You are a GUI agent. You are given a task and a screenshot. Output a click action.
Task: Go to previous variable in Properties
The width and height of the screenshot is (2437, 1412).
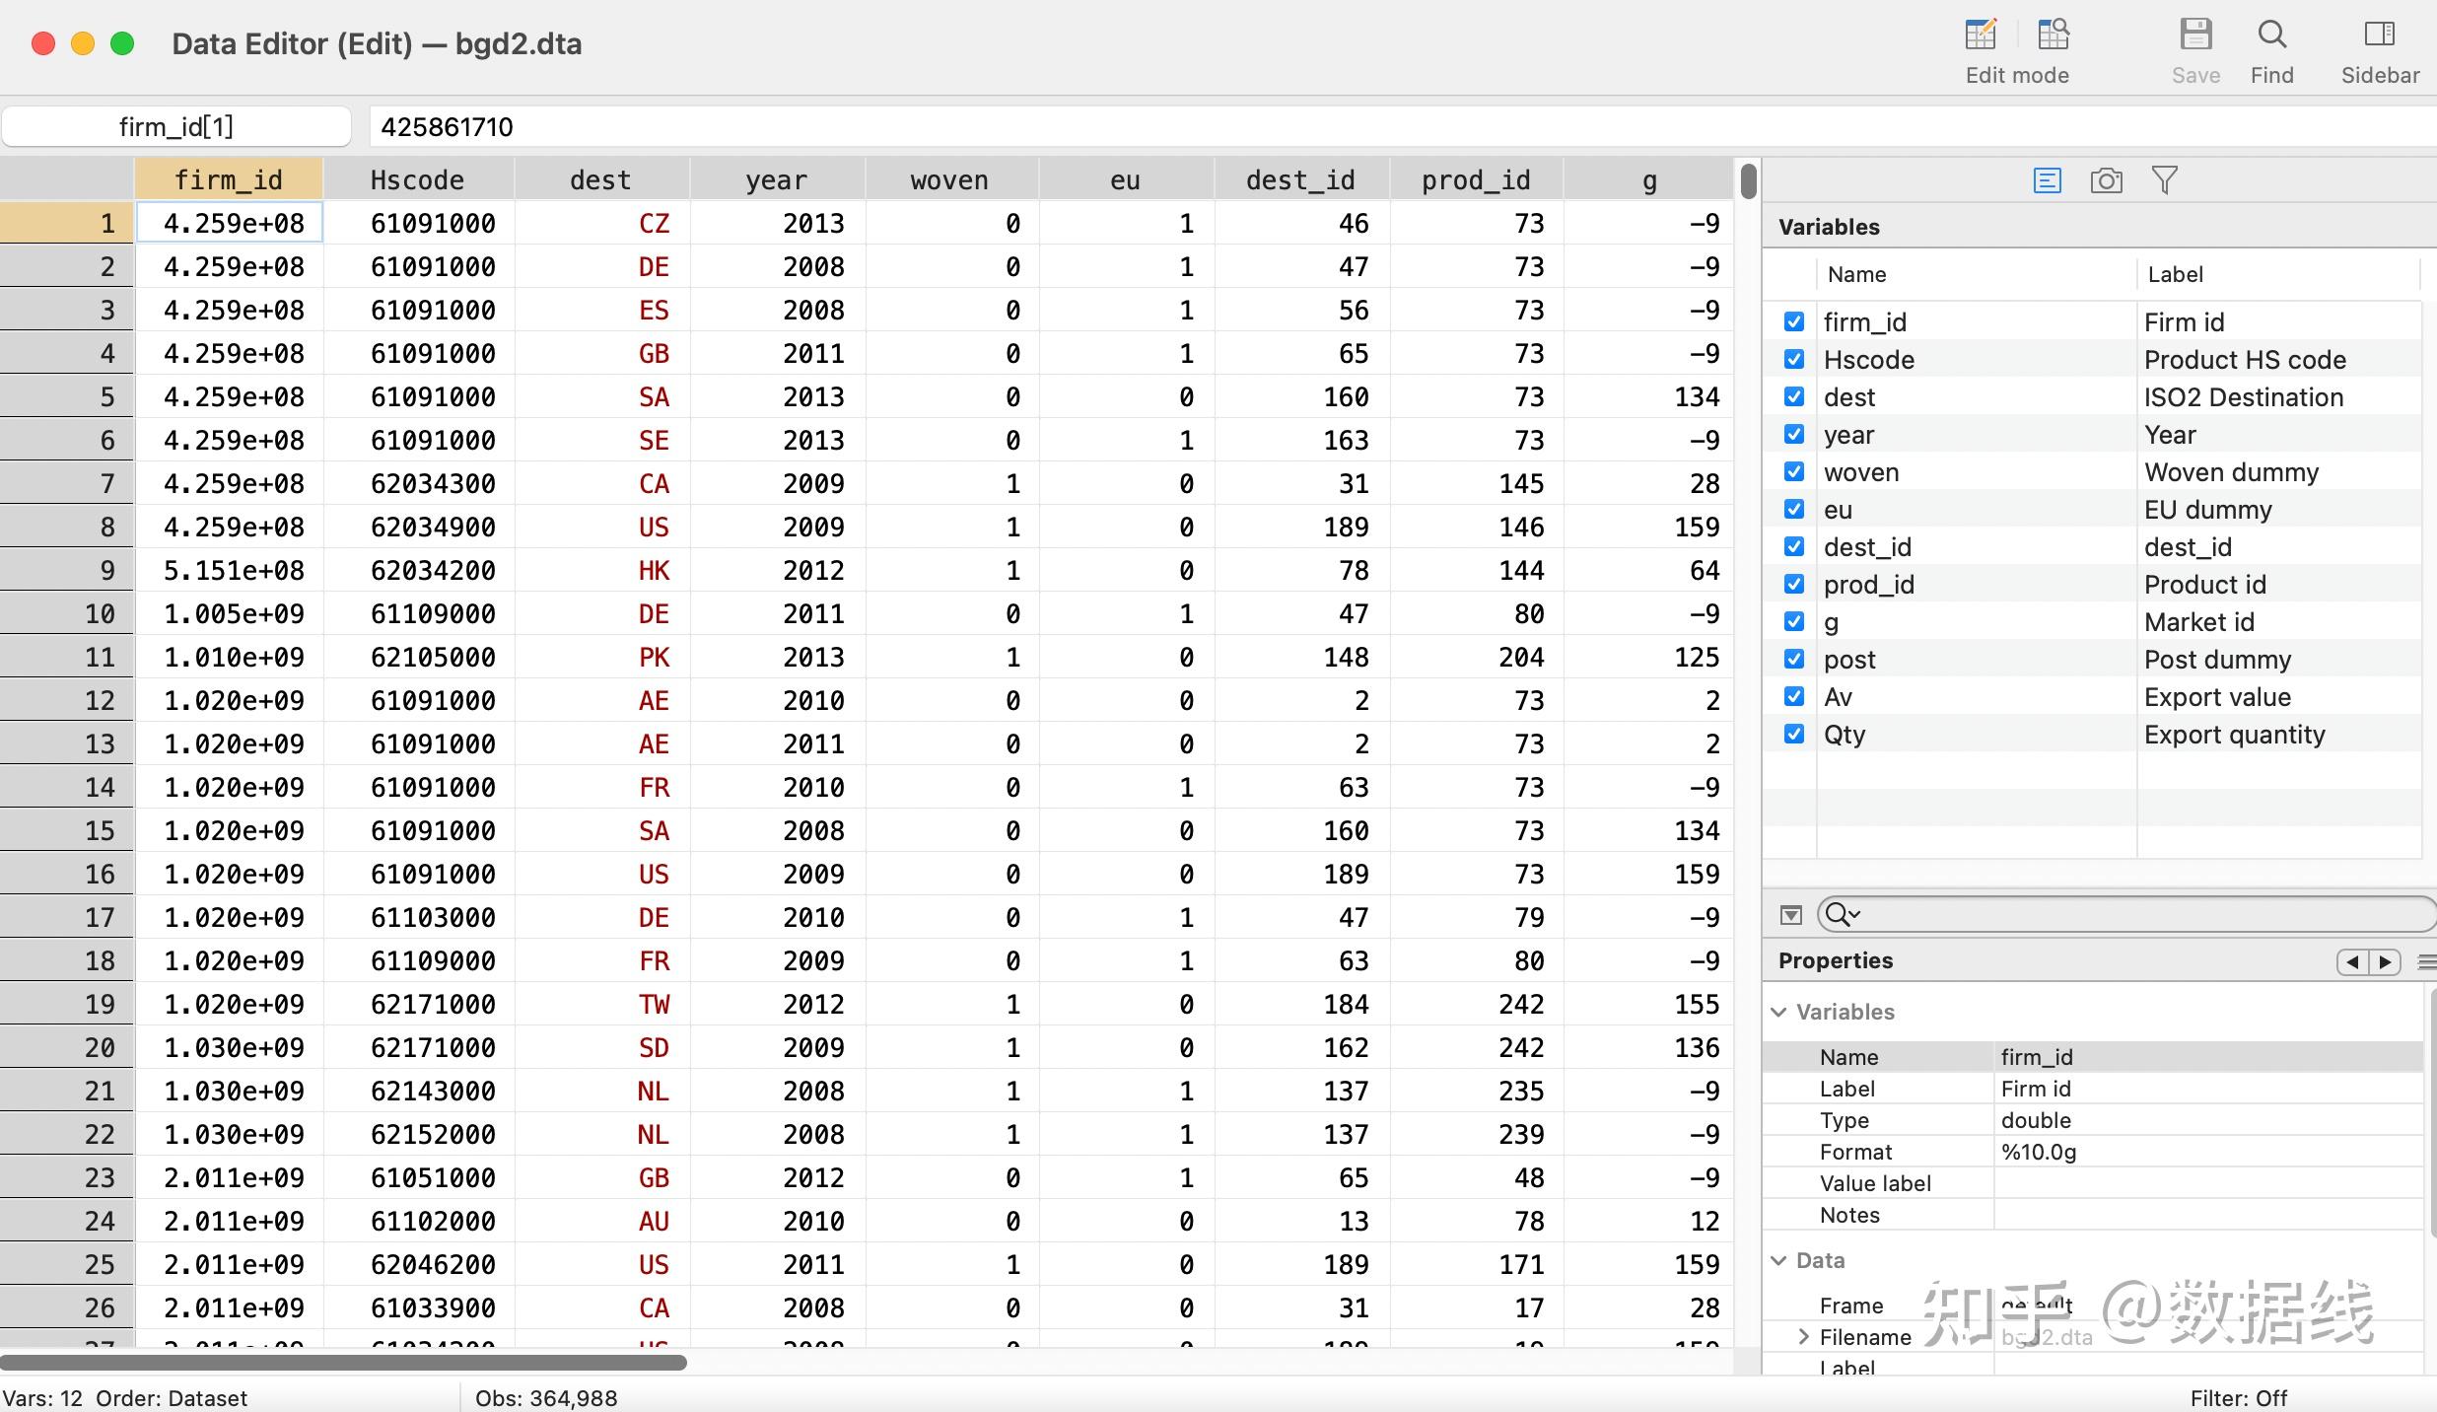click(2353, 961)
